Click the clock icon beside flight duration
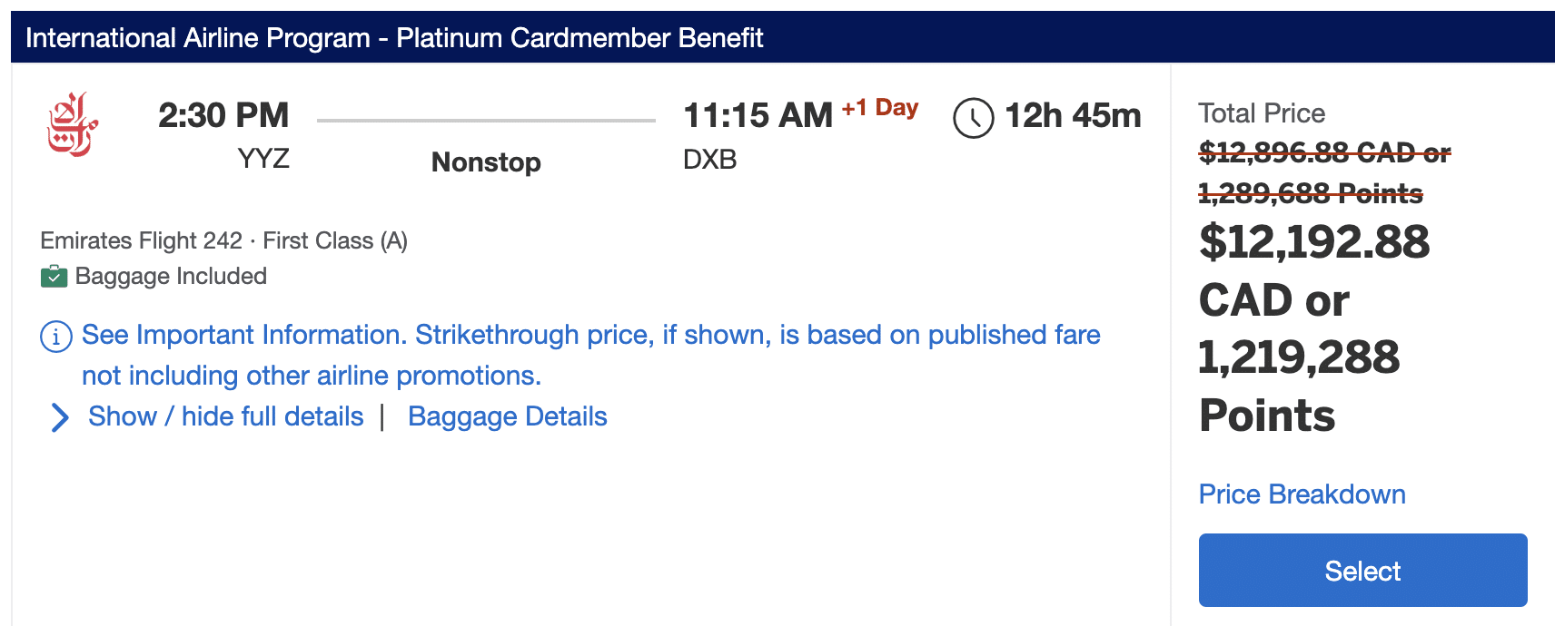 (x=973, y=118)
